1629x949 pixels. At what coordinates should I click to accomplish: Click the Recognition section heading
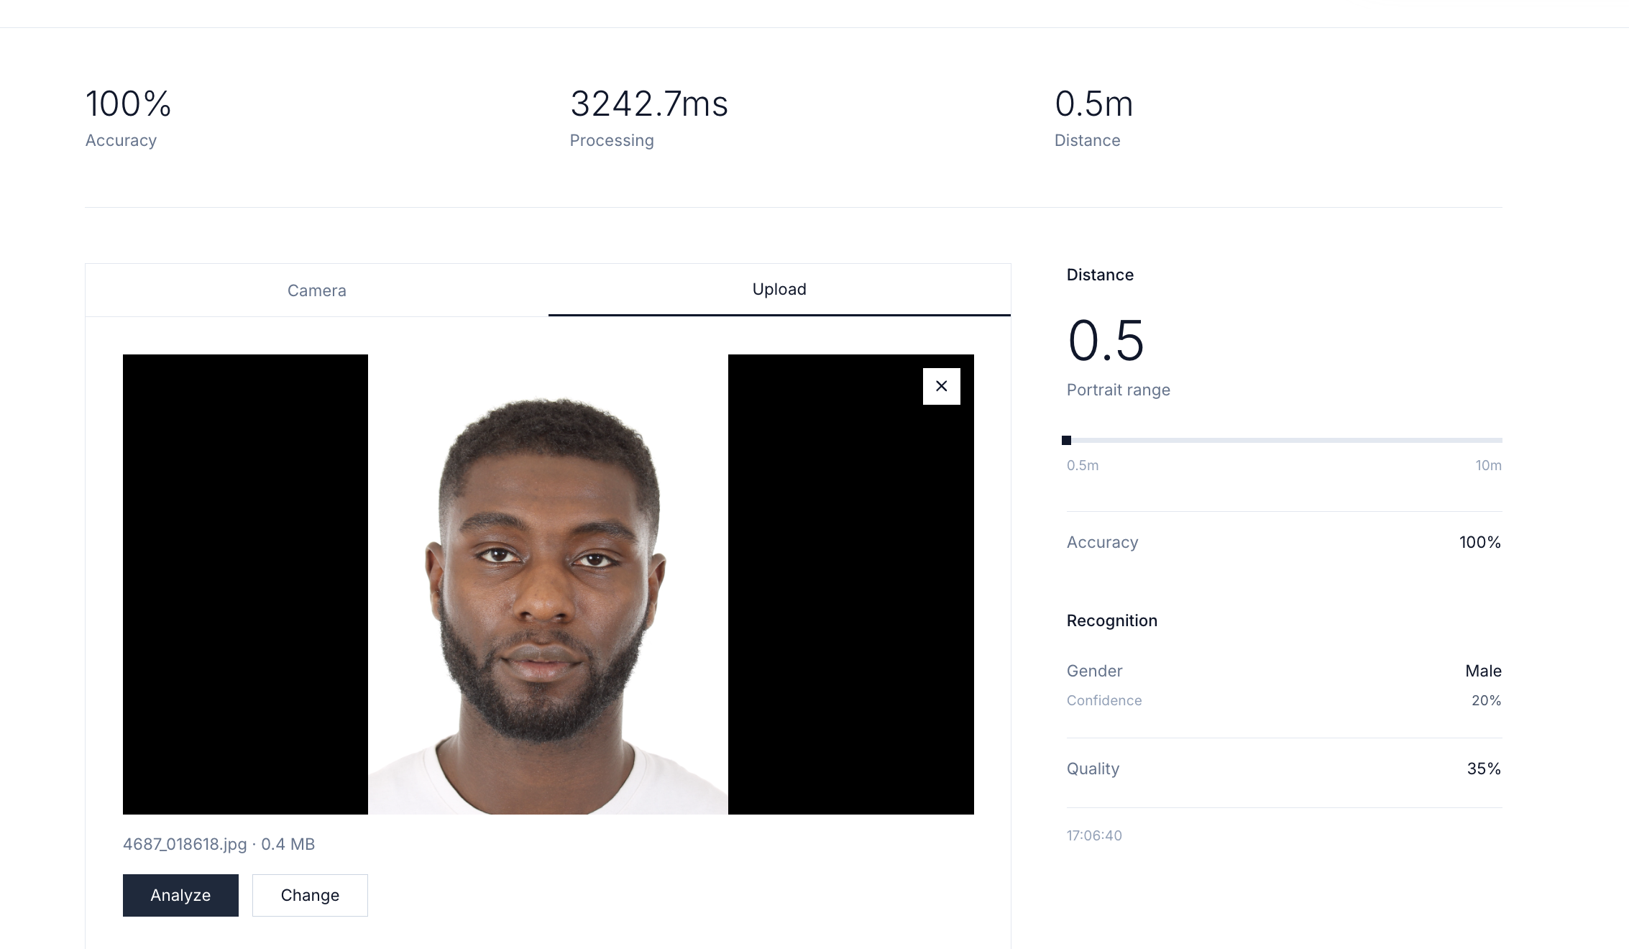(1111, 620)
